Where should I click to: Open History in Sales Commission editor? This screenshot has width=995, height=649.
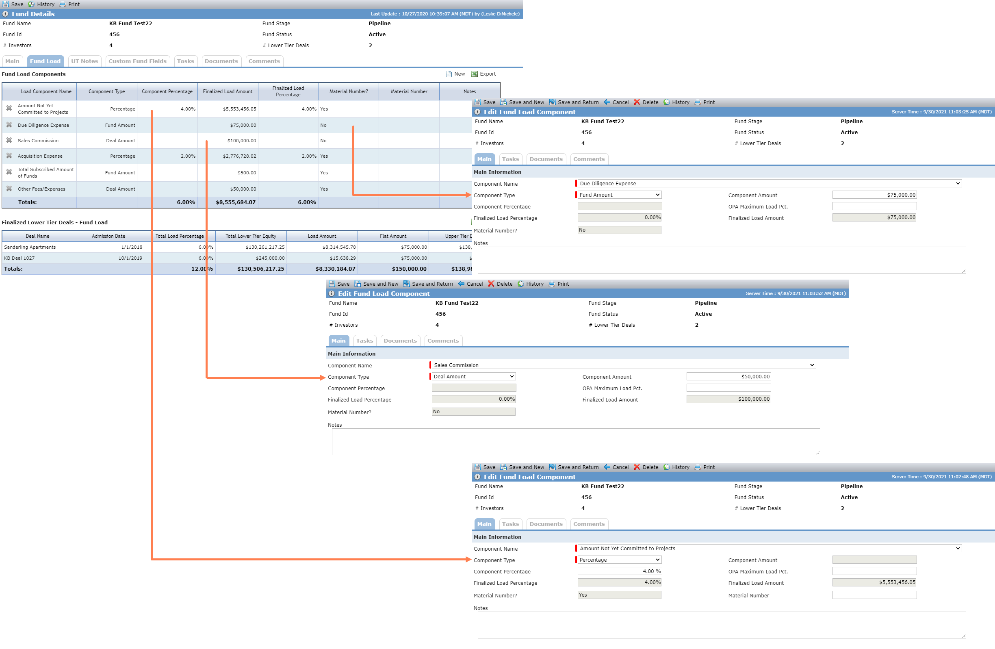(530, 284)
